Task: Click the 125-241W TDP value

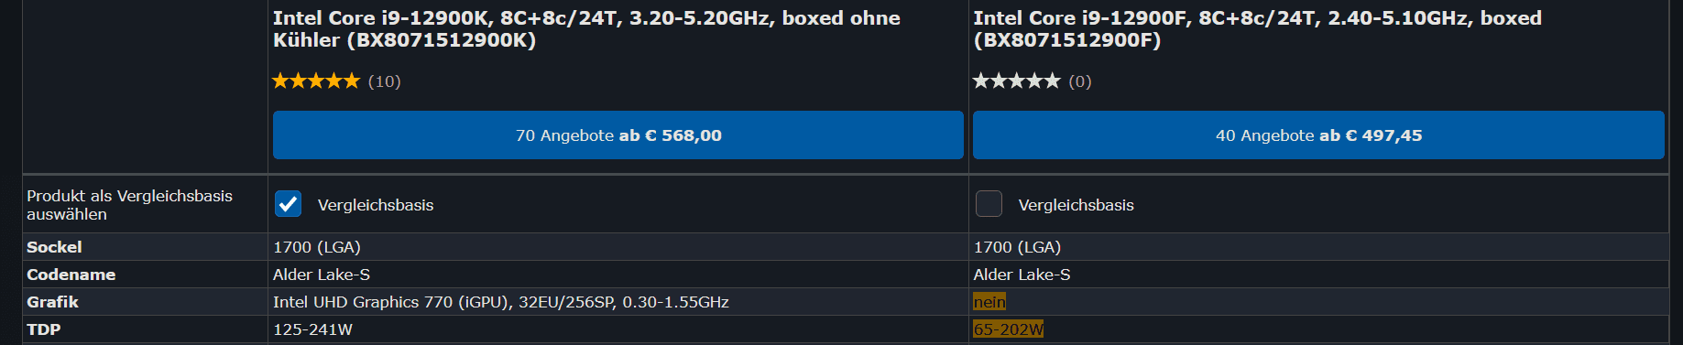Action: (x=312, y=329)
